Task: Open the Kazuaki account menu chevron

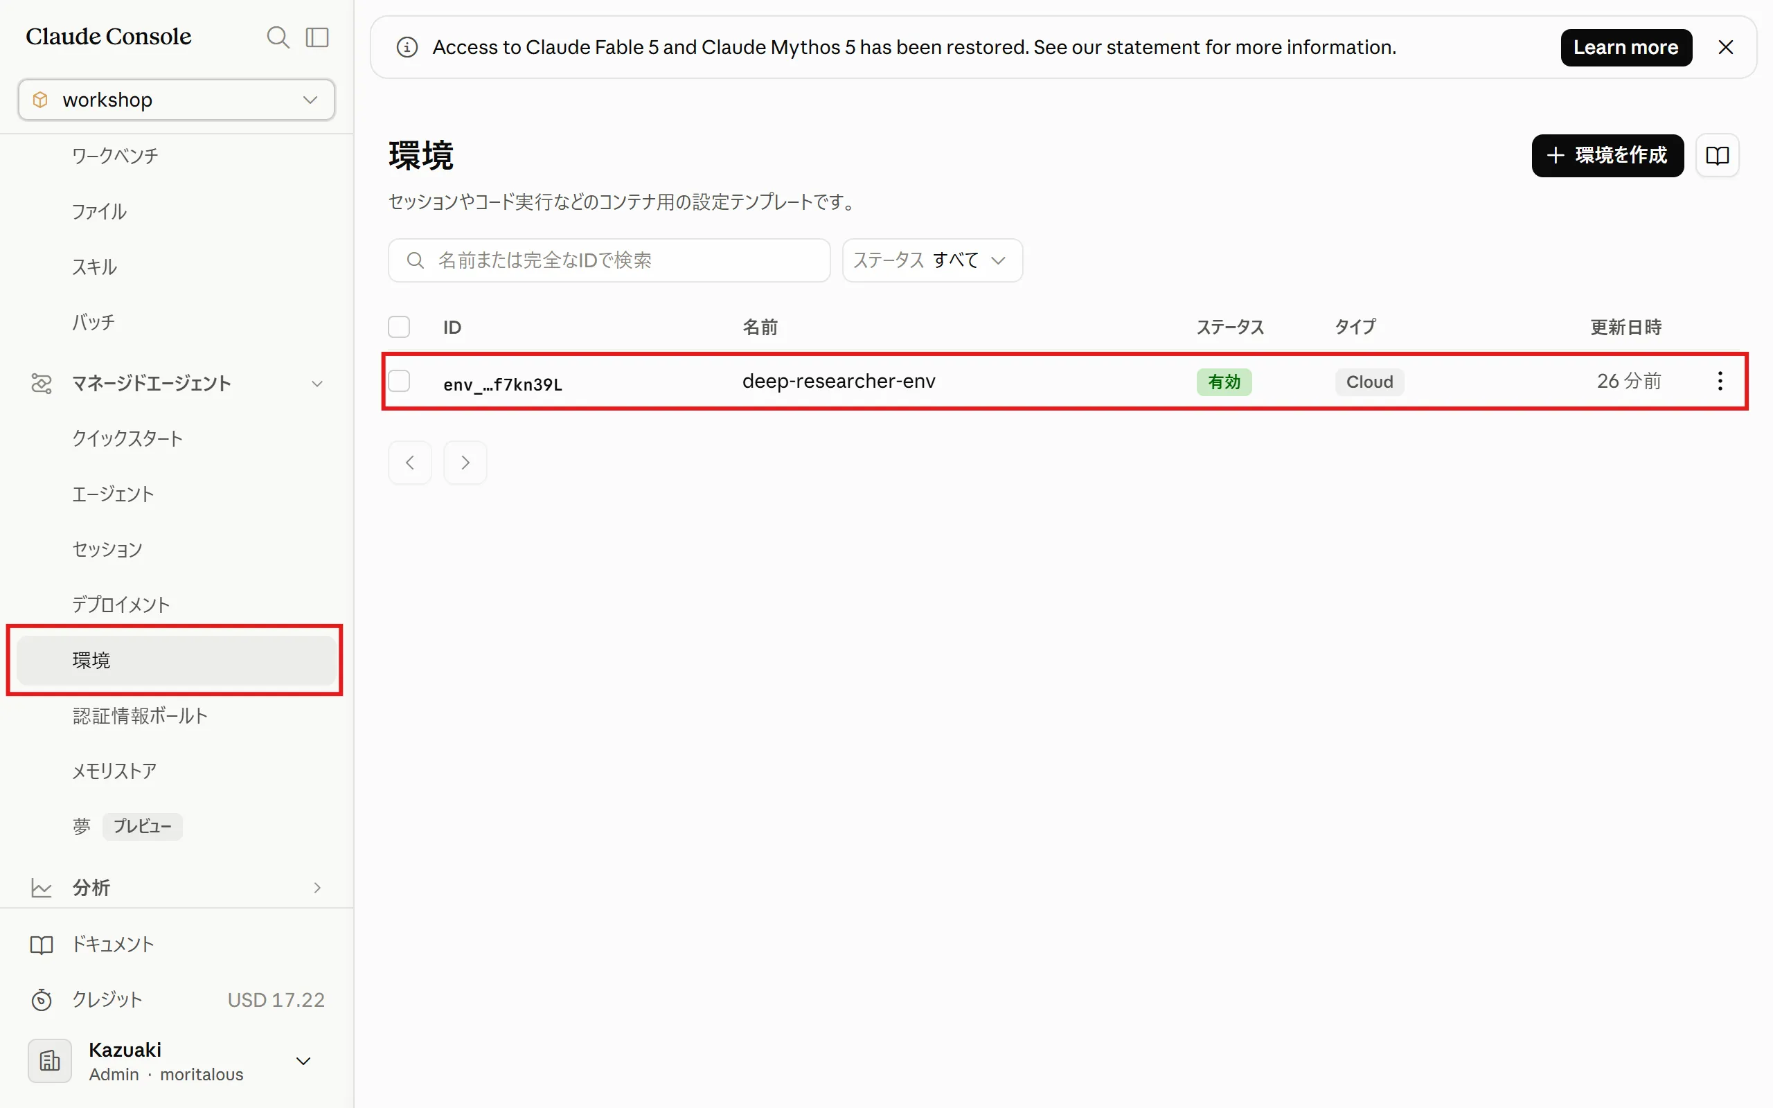Action: [x=303, y=1061]
